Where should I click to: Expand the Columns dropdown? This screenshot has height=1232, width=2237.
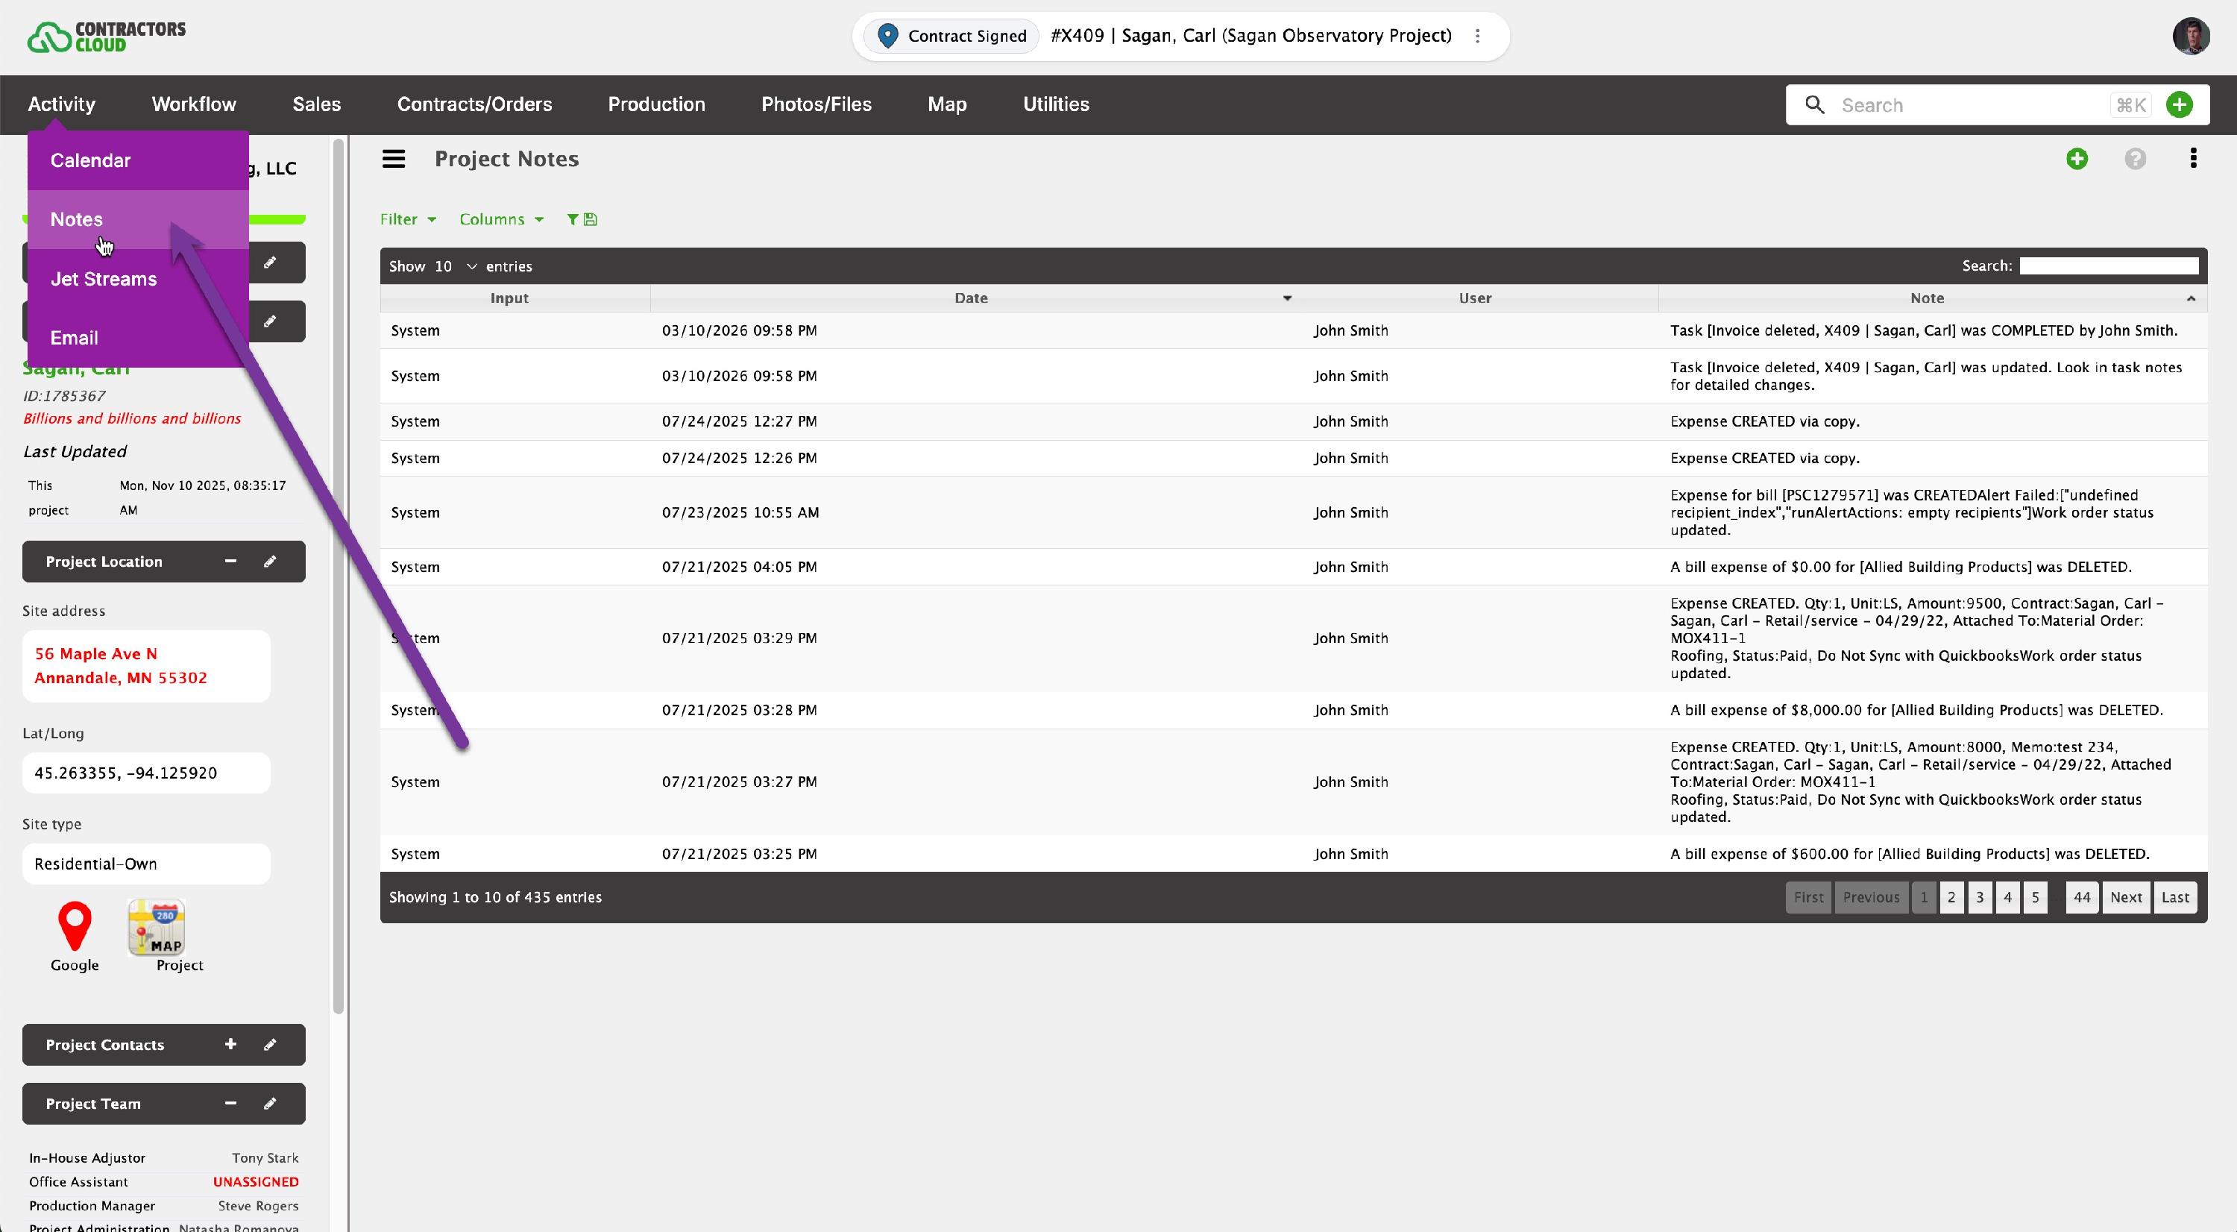tap(501, 220)
